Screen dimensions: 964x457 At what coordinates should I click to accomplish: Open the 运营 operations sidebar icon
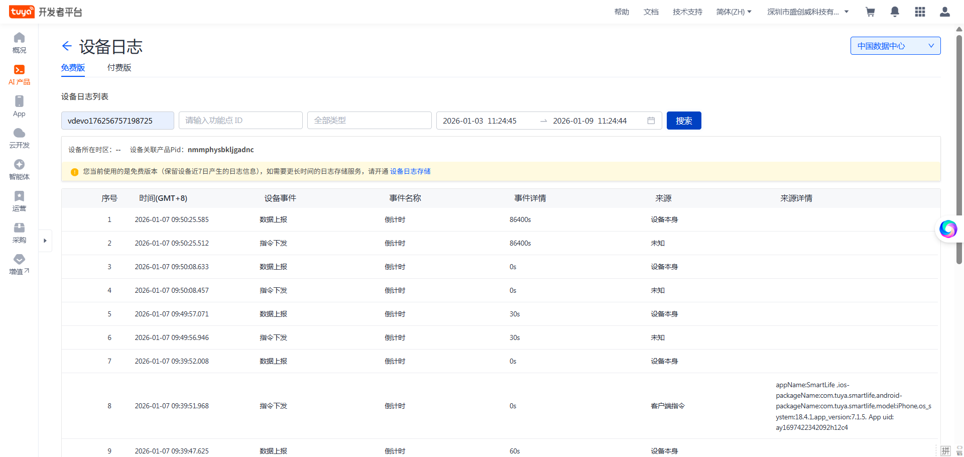(x=19, y=201)
